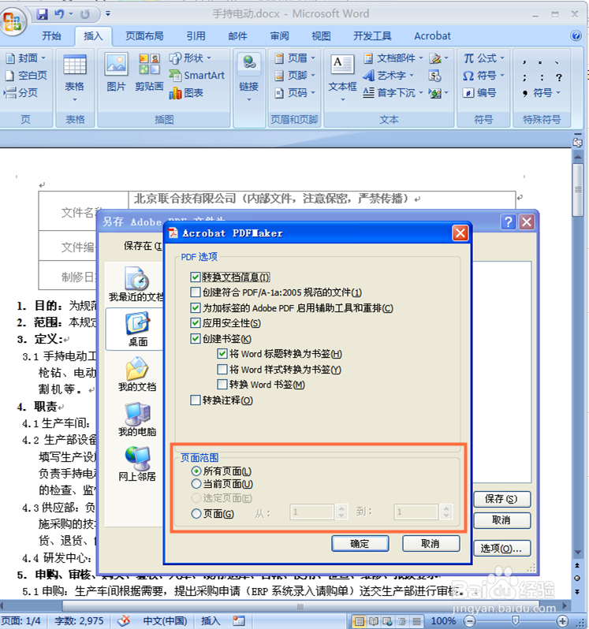Image resolution: width=589 pixels, height=629 pixels.
Task: Open the Acrobat ribbon tab
Action: [x=432, y=36]
